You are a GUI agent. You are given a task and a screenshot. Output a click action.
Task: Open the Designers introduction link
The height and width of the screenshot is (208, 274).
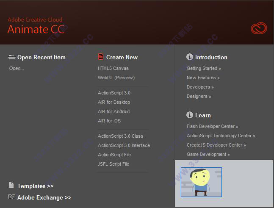(199, 96)
